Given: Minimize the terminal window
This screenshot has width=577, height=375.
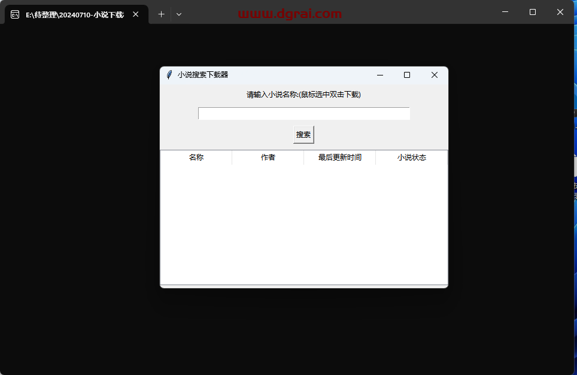Looking at the screenshot, I should click(505, 12).
